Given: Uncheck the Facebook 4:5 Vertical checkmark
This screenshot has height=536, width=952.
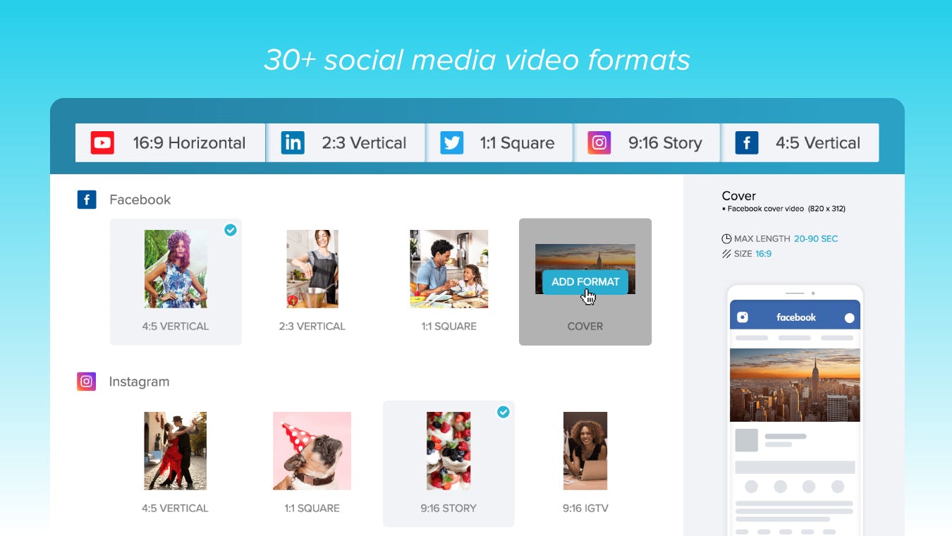Looking at the screenshot, I should (x=231, y=230).
